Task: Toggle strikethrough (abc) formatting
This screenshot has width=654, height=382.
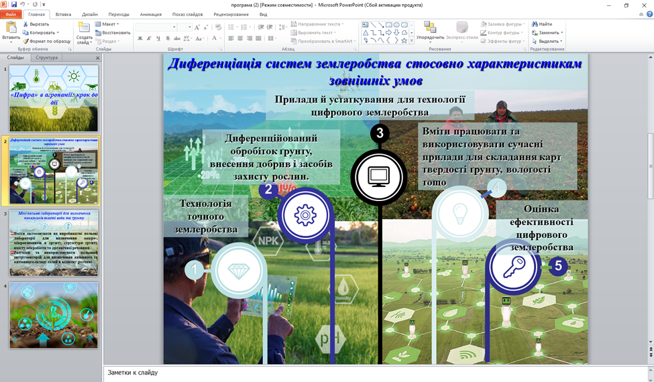Action: (177, 38)
